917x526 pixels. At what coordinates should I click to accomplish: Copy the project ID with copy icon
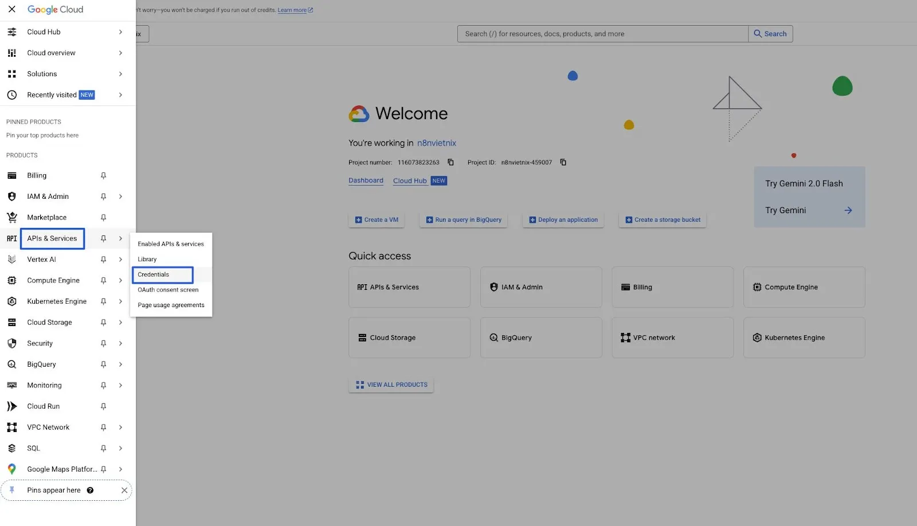pyautogui.click(x=563, y=162)
